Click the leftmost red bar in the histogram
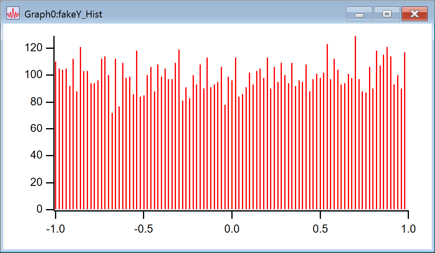This screenshot has width=435, height=253. (56, 134)
